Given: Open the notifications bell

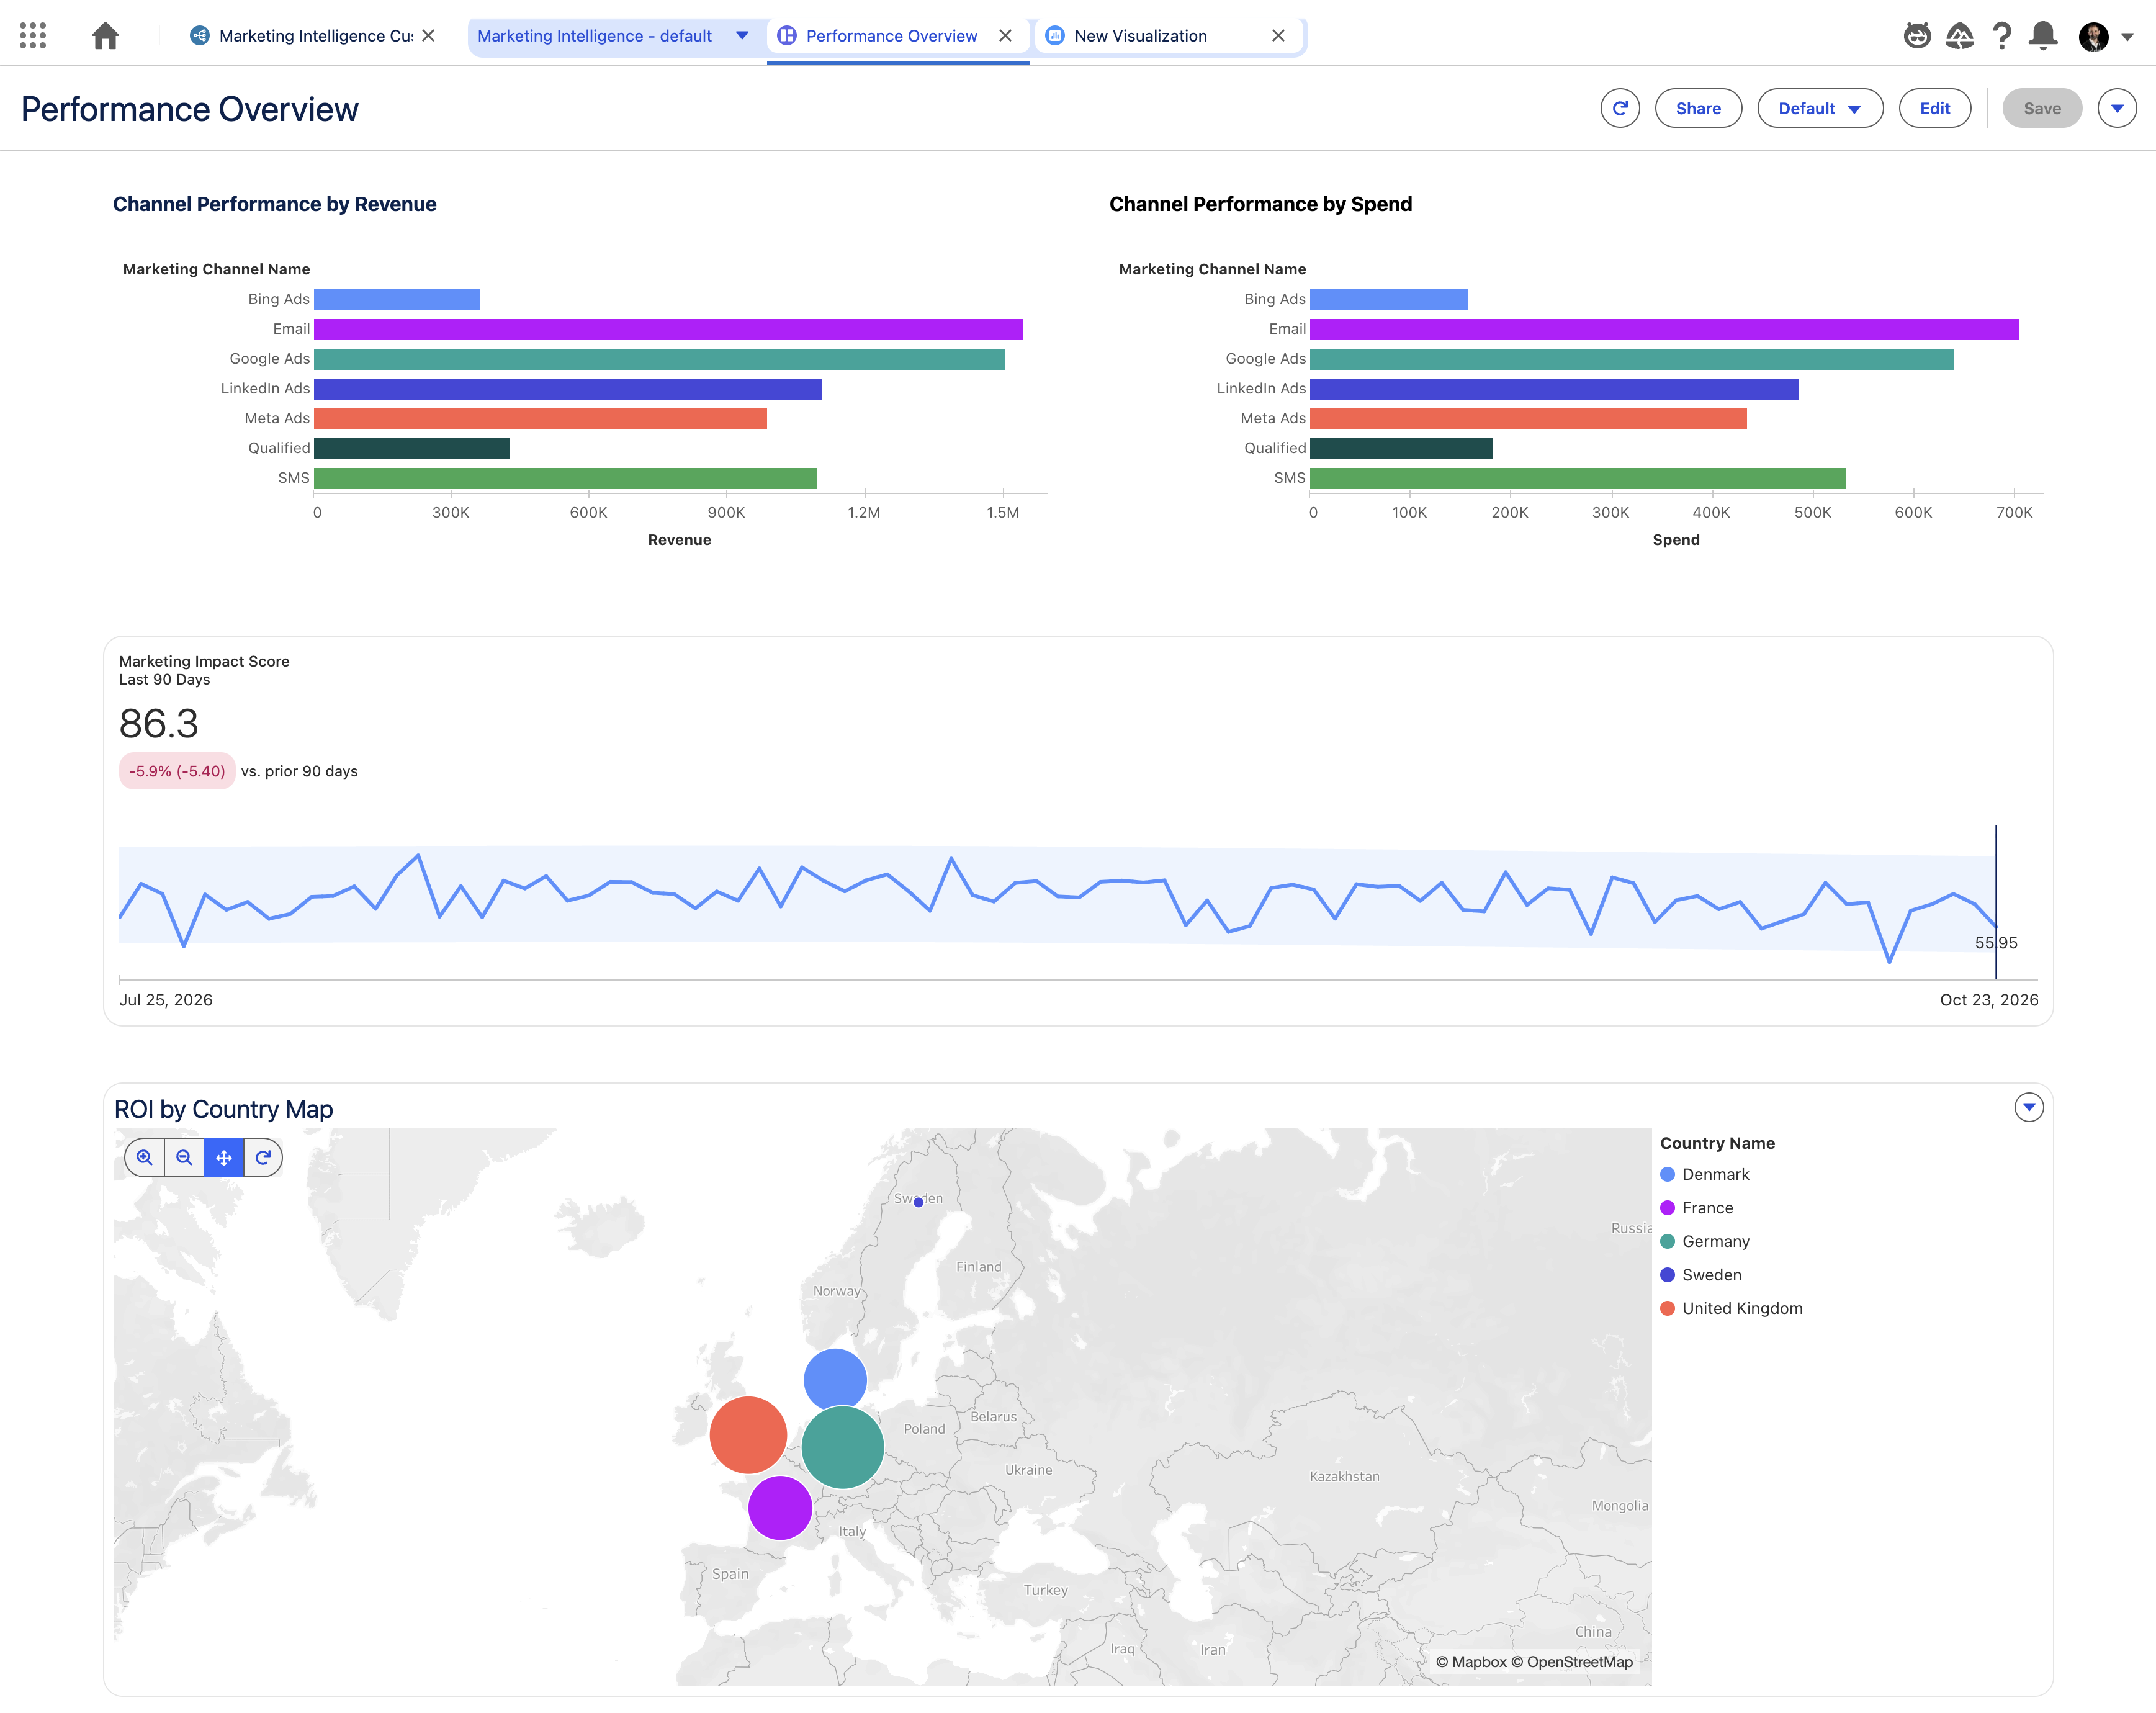Looking at the screenshot, I should point(2043,36).
